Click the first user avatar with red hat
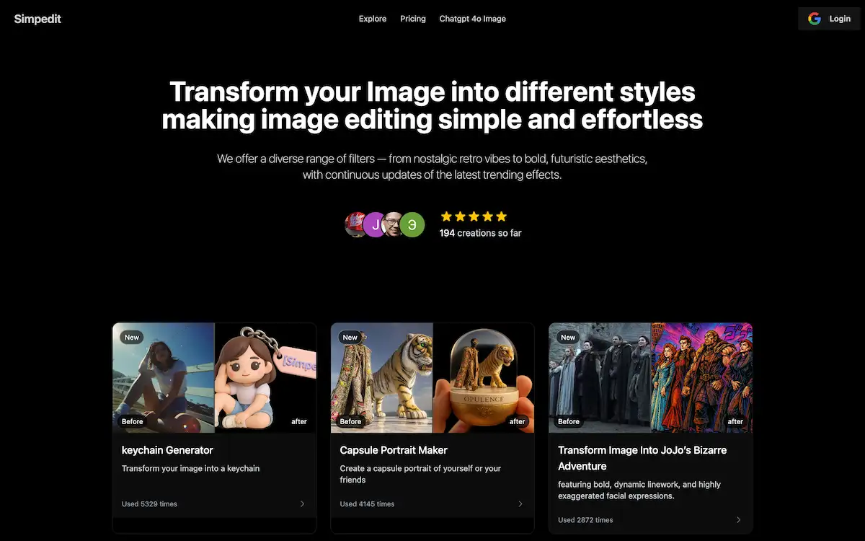The width and height of the screenshot is (865, 541). pos(356,224)
